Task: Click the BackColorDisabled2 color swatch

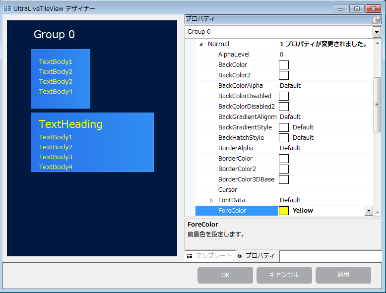Action: tap(284, 107)
